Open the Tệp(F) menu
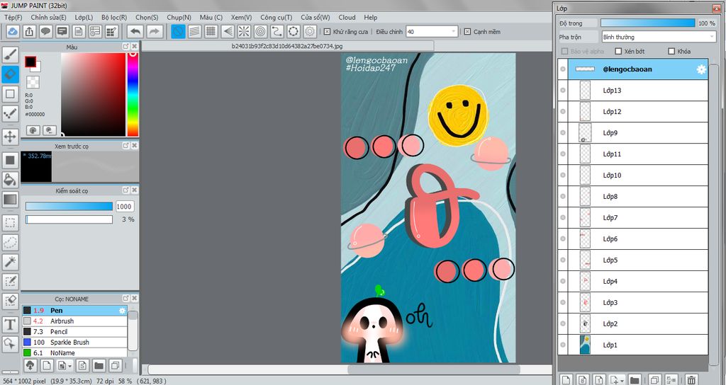 click(13, 17)
